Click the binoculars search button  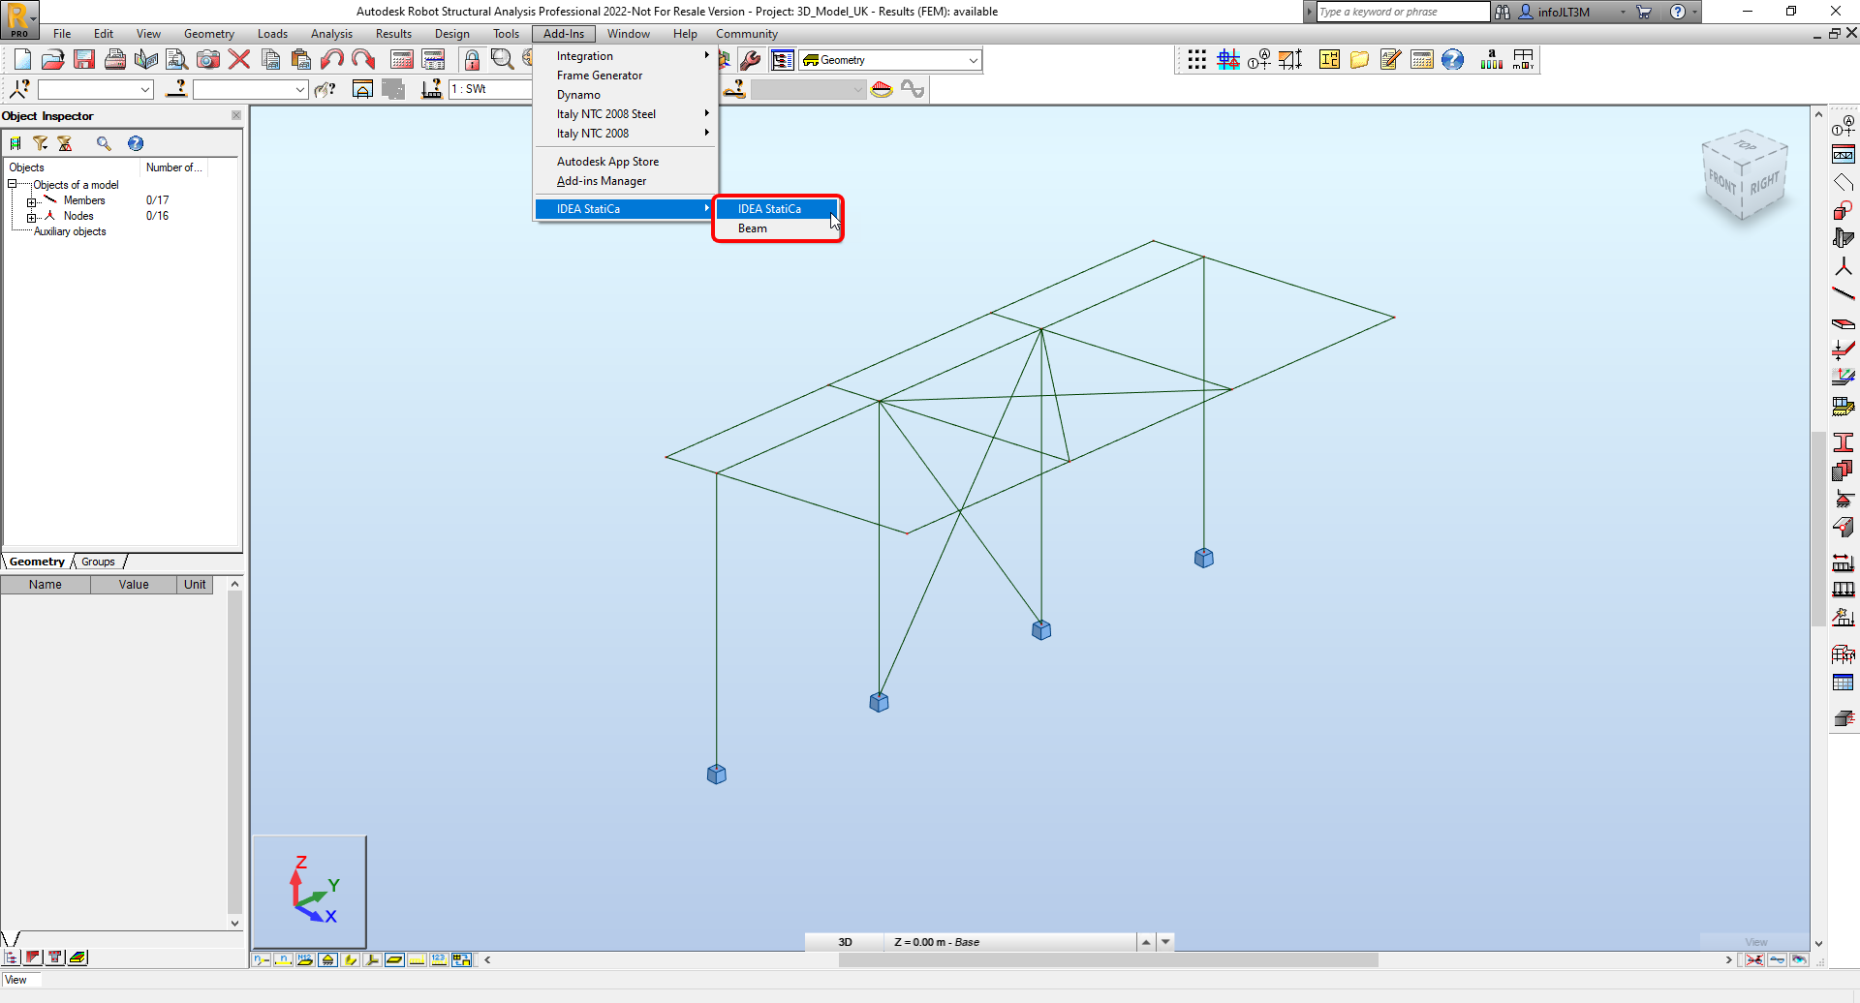tap(1503, 12)
